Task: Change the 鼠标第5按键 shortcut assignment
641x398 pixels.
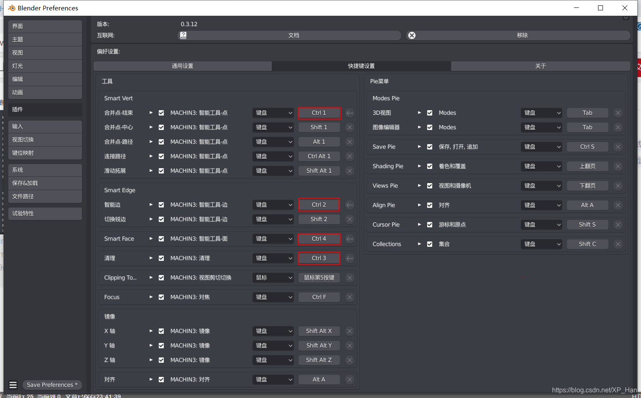Action: (319, 277)
